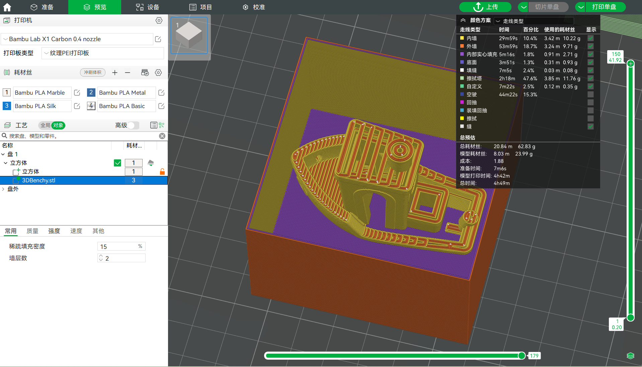Screen dimensions: 642x367
Task: Enable 回抽 retraction display
Action: click(590, 103)
